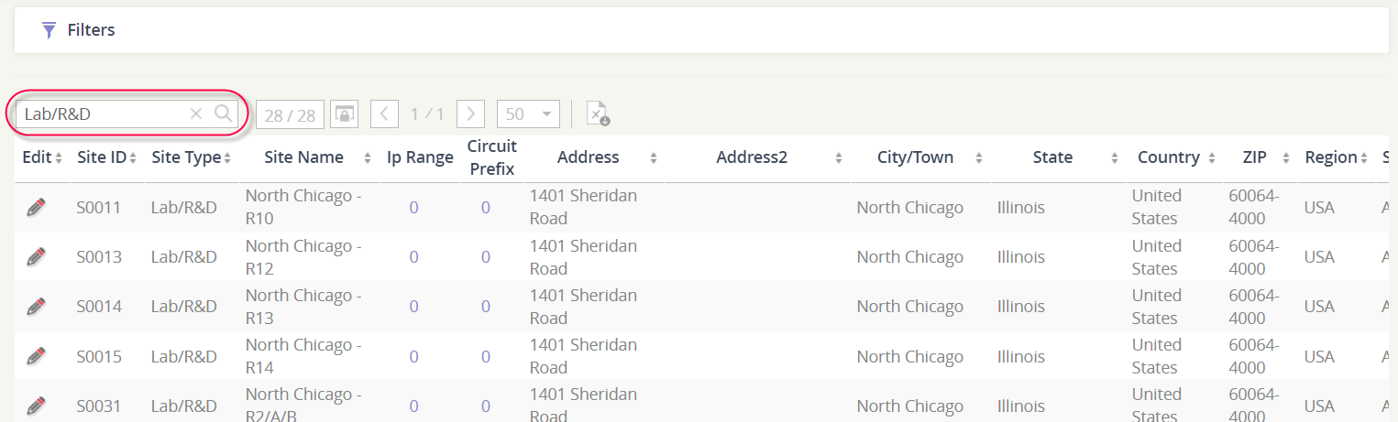This screenshot has height=422, width=1398.
Task: Click Ip Range value 0 for S0015
Action: click(413, 356)
